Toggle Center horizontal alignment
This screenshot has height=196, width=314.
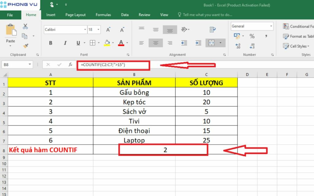(x=156, y=43)
